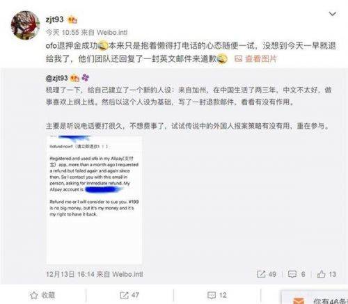
Task: Open the 查看图片 view image link
Action: click(x=261, y=59)
